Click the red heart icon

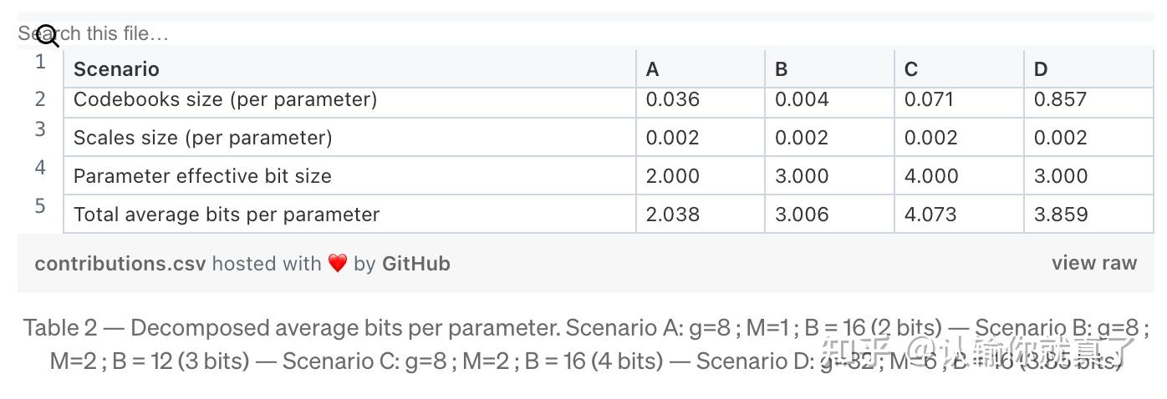point(337,264)
